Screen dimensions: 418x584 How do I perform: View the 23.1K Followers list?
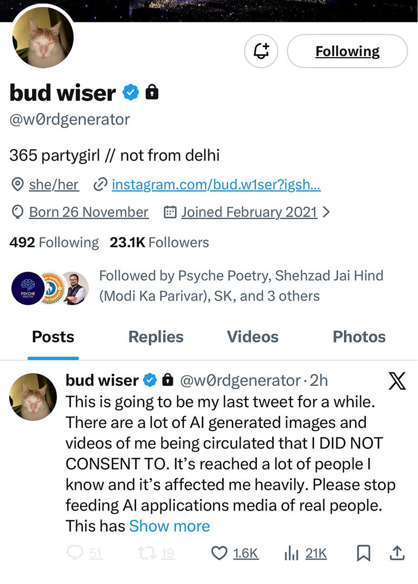159,242
